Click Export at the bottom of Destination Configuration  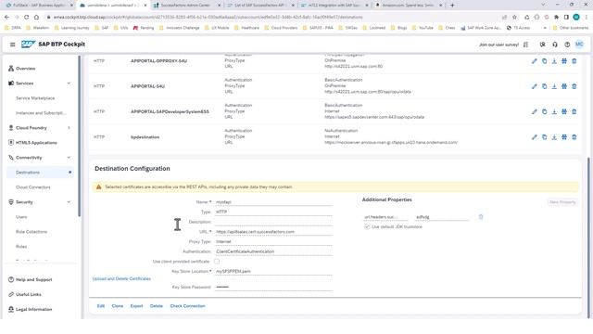point(136,306)
